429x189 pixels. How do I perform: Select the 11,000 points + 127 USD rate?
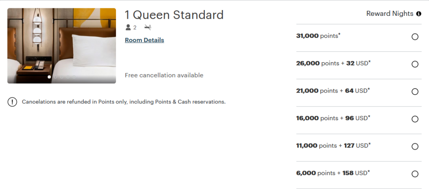coord(415,146)
